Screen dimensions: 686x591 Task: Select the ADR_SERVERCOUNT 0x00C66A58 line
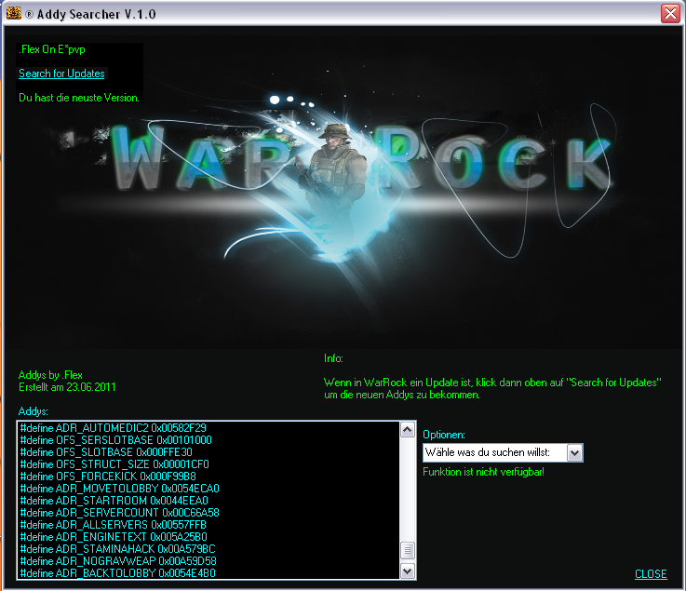pos(119,513)
